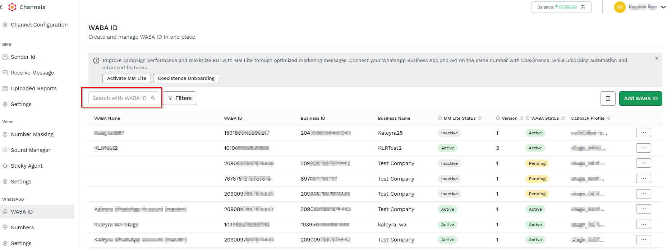Click Coexistence Onboarding button

click(x=186, y=78)
